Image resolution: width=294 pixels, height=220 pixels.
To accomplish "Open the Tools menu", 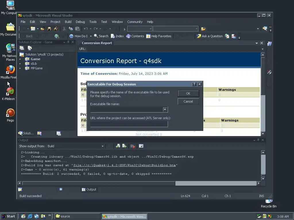I will click(x=93, y=22).
